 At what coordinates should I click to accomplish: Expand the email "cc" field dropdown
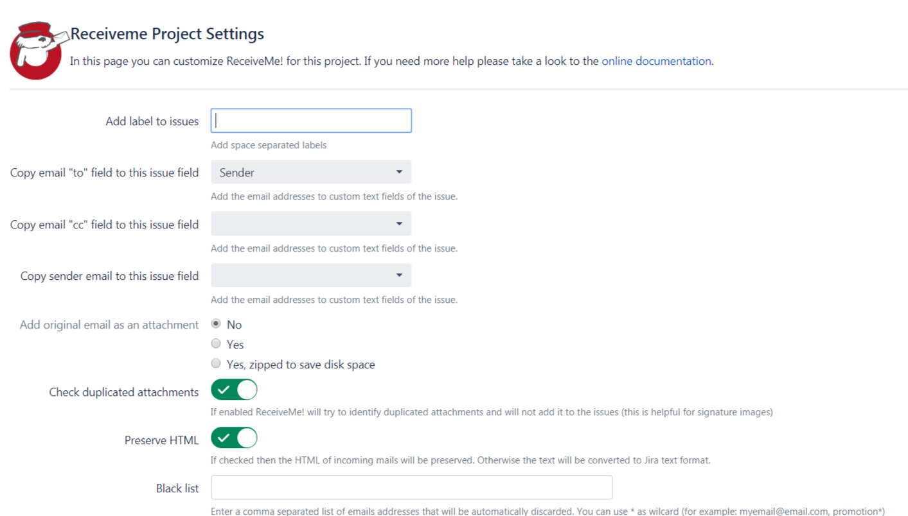[311, 224]
